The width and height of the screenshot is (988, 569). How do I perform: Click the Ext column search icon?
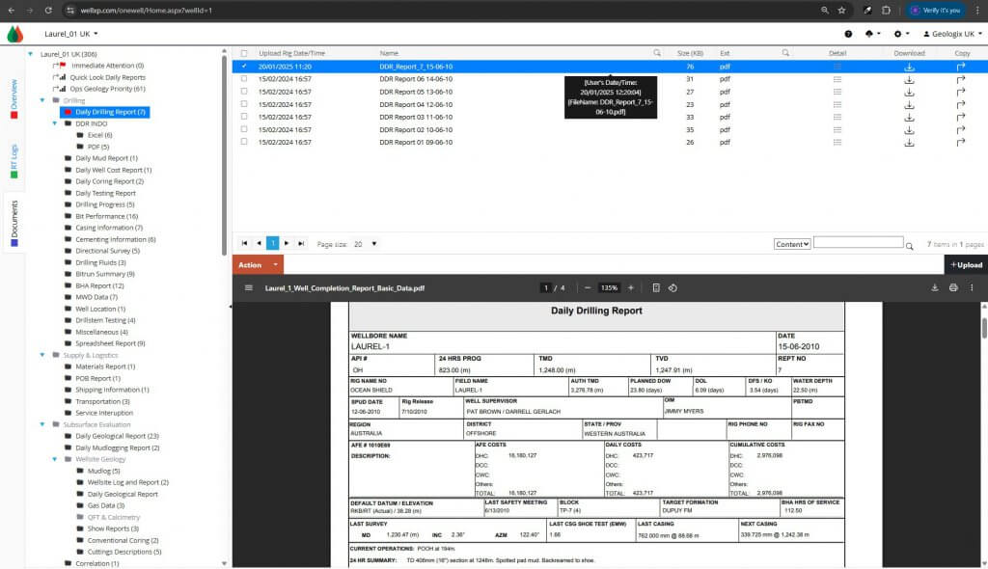[x=785, y=53]
